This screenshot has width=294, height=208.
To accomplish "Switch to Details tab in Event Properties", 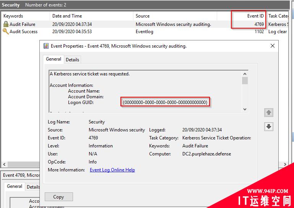I will tap(72, 59).
